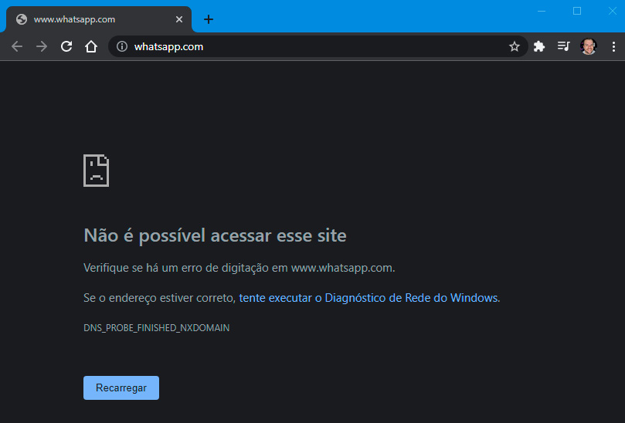Open the Chrome three-dot menu
The height and width of the screenshot is (423, 625).
[x=613, y=46]
